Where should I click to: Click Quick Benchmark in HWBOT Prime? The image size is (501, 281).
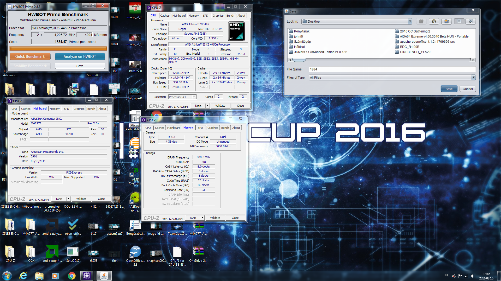30,56
